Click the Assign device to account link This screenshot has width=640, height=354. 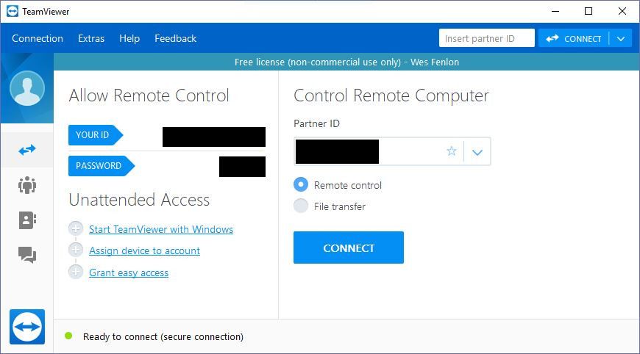click(x=144, y=250)
